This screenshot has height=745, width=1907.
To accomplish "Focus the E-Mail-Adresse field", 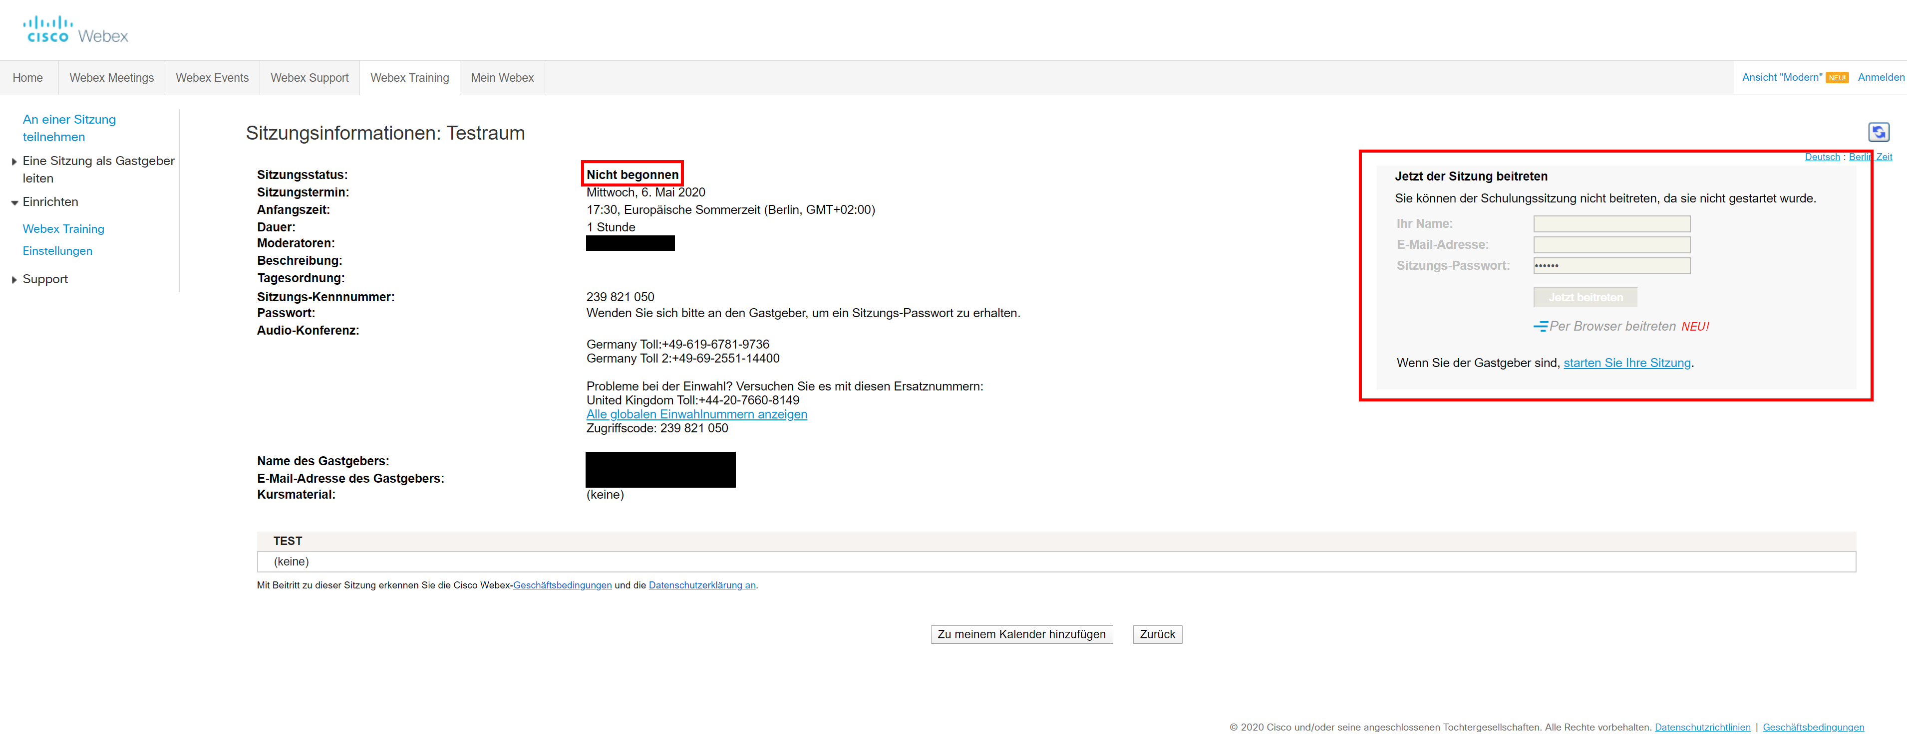I will [x=1611, y=245].
